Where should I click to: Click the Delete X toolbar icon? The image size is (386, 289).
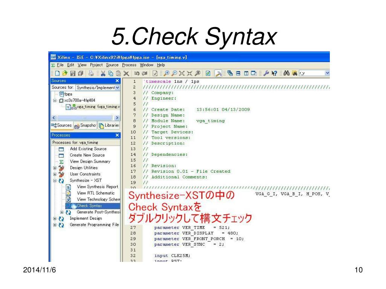pos(126,73)
